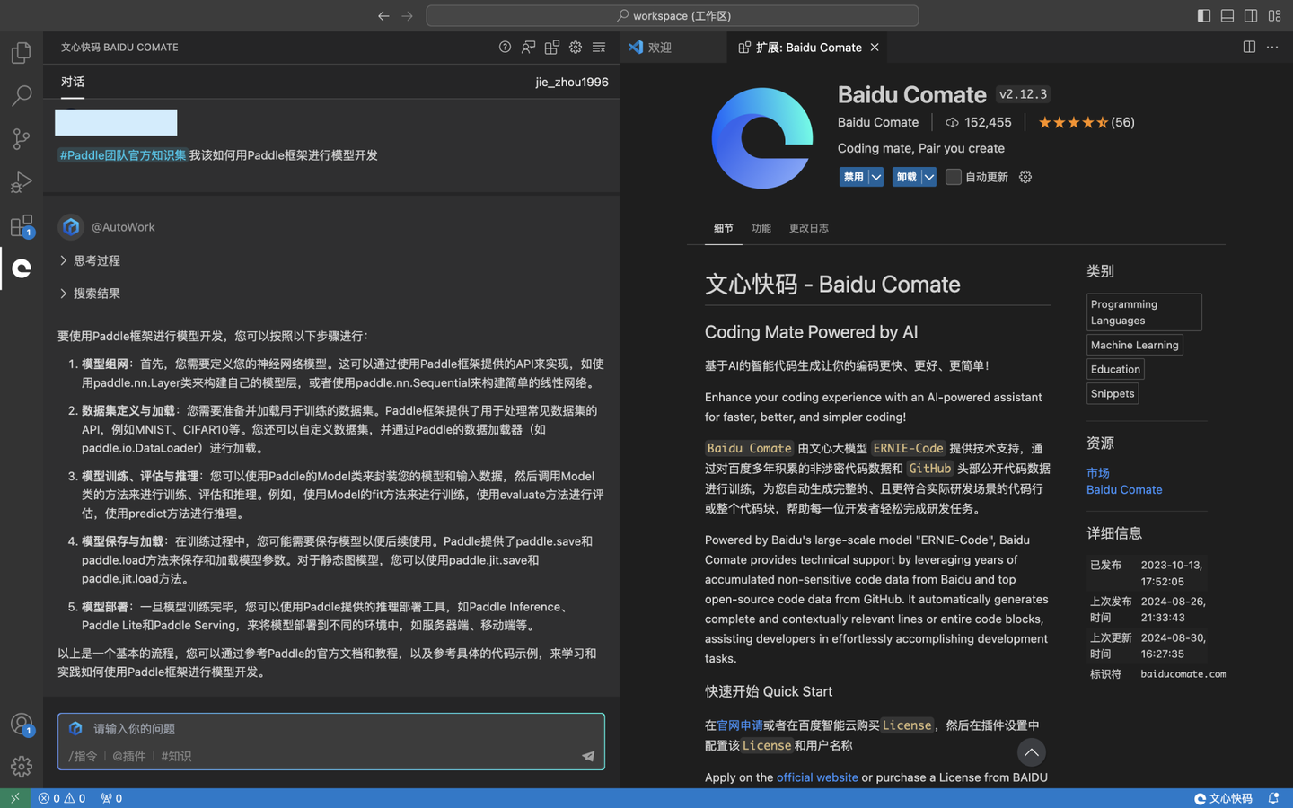
Task: Go back with the navigation arrow
Action: coord(383,15)
